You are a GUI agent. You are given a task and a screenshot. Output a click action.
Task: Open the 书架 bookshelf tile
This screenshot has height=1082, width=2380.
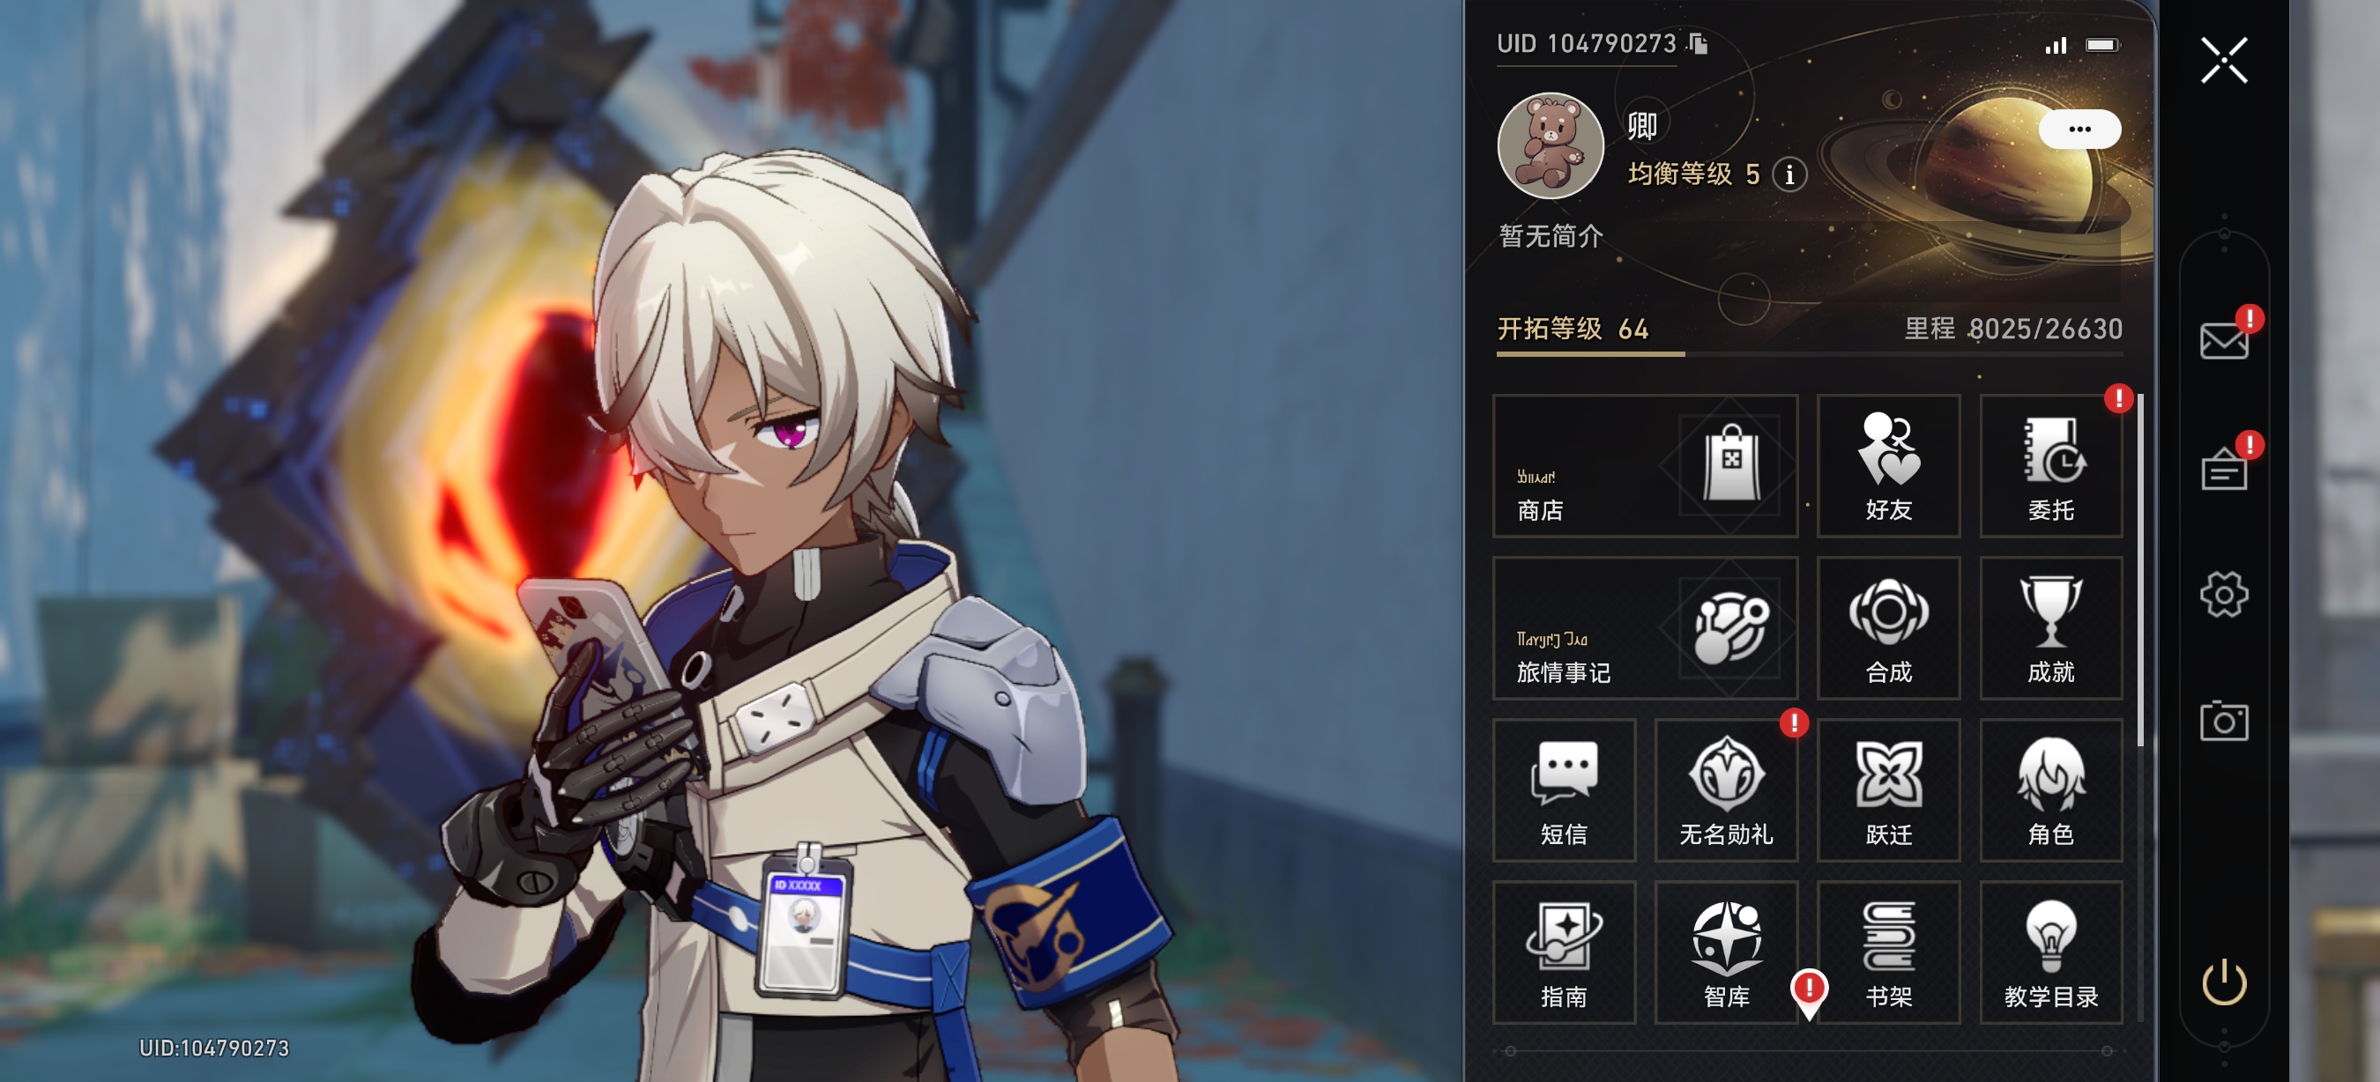pos(1888,952)
